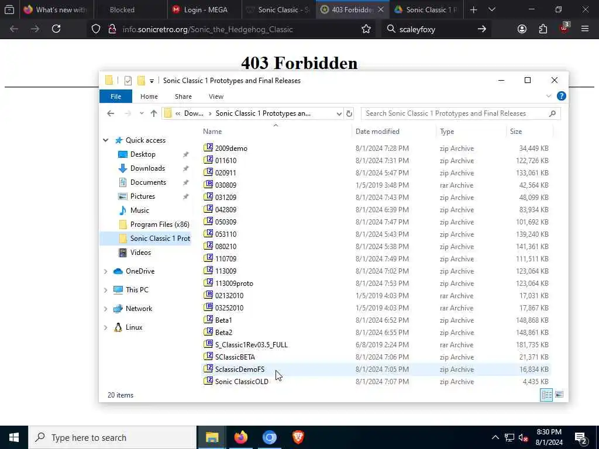Screen dimensions: 599x449
Task: Open the notification center icon
Action: pos(581,438)
